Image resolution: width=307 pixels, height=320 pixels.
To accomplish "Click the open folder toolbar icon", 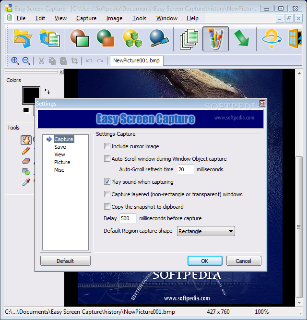I will click(23, 39).
